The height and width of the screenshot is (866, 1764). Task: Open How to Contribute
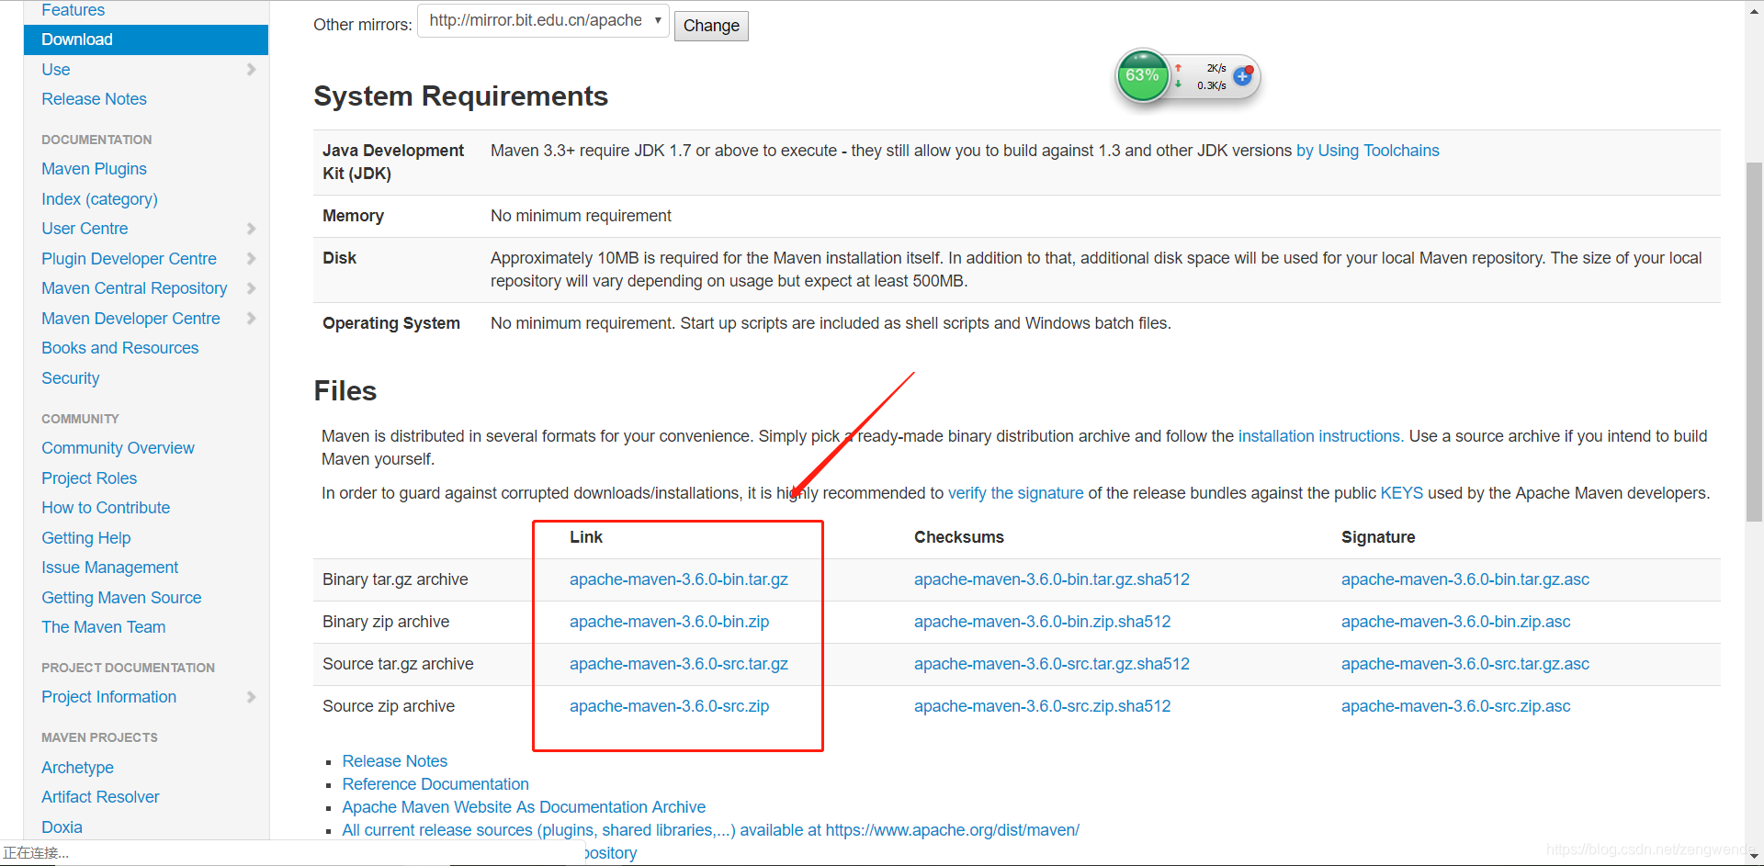106,508
